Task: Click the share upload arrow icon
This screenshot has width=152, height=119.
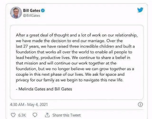Action: point(47,115)
